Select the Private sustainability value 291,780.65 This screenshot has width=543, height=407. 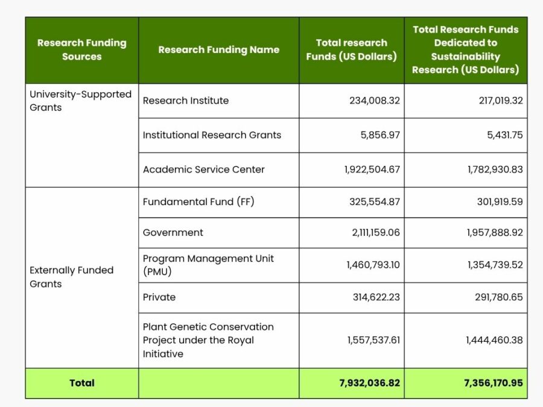point(500,297)
